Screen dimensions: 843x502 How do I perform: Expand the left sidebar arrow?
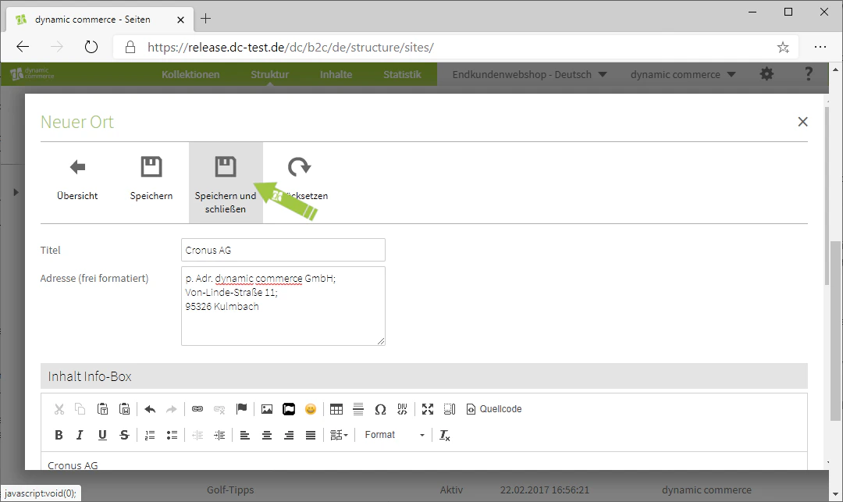coord(16,192)
